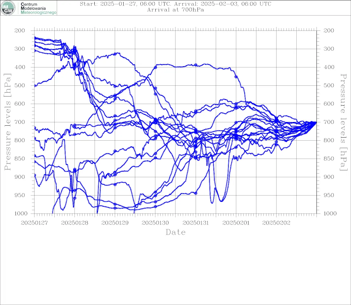Click the right axis 1000 label
Screen dimensions: 351x305
pos(330,213)
